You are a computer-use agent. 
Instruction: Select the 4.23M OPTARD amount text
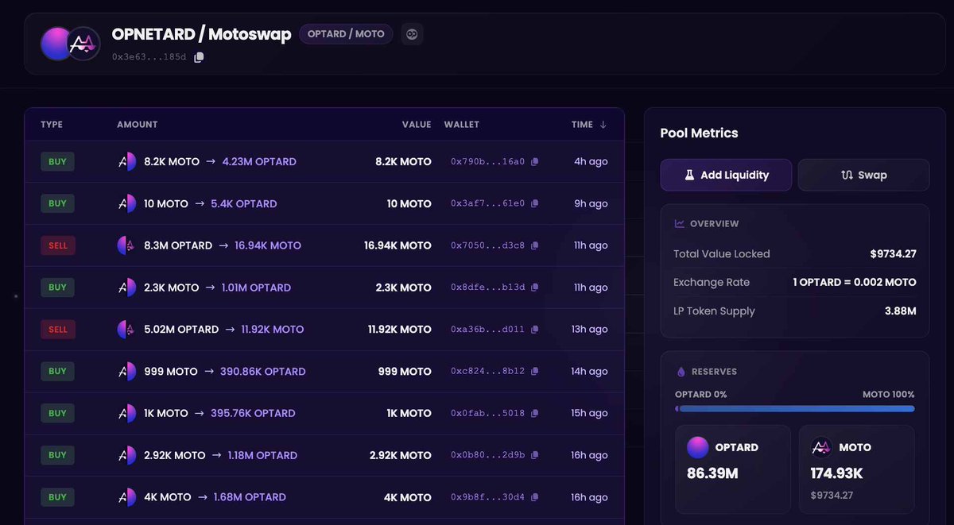pyautogui.click(x=259, y=161)
